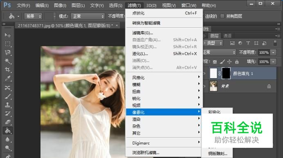
Task: Open the 图层(L) menu
Action: 78,5
